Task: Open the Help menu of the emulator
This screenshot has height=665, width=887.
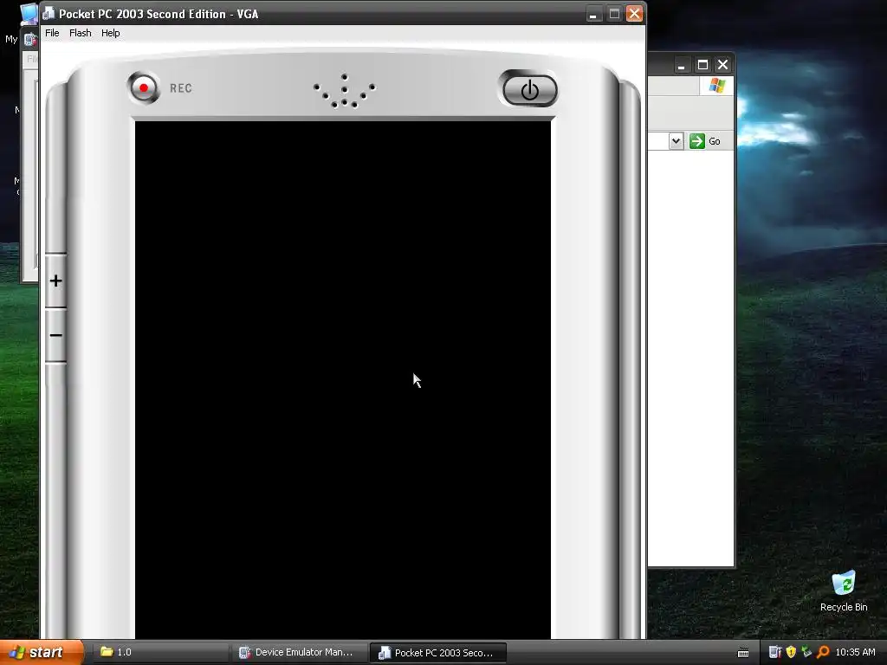Action: point(110,33)
